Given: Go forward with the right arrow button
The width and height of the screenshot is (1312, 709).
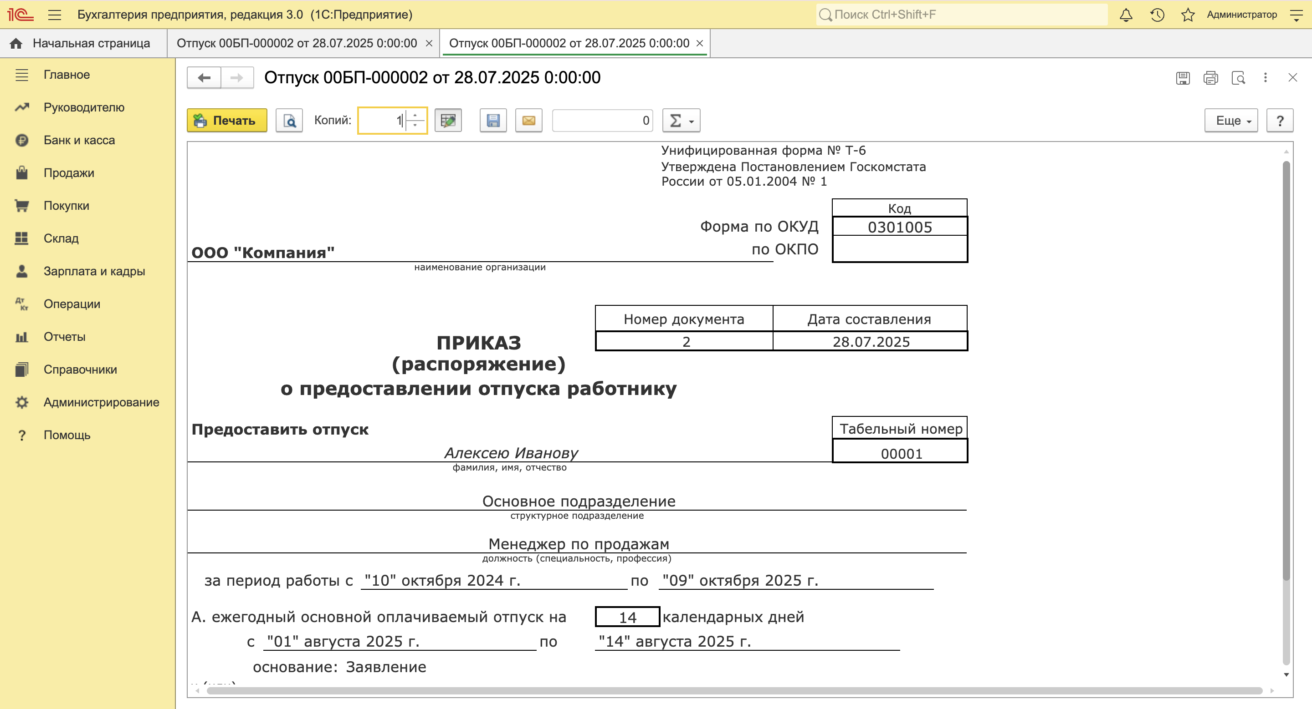Looking at the screenshot, I should click(237, 78).
